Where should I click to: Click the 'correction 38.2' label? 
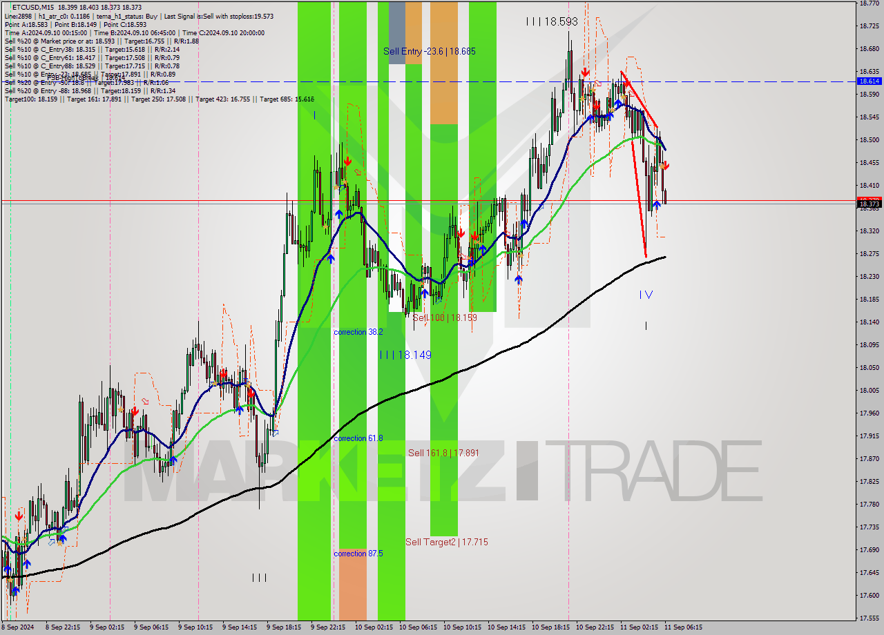[x=358, y=332]
